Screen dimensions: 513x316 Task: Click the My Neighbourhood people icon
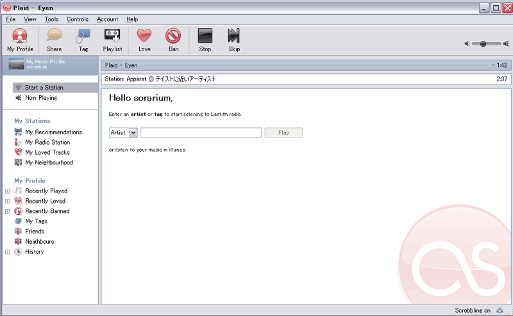click(18, 162)
